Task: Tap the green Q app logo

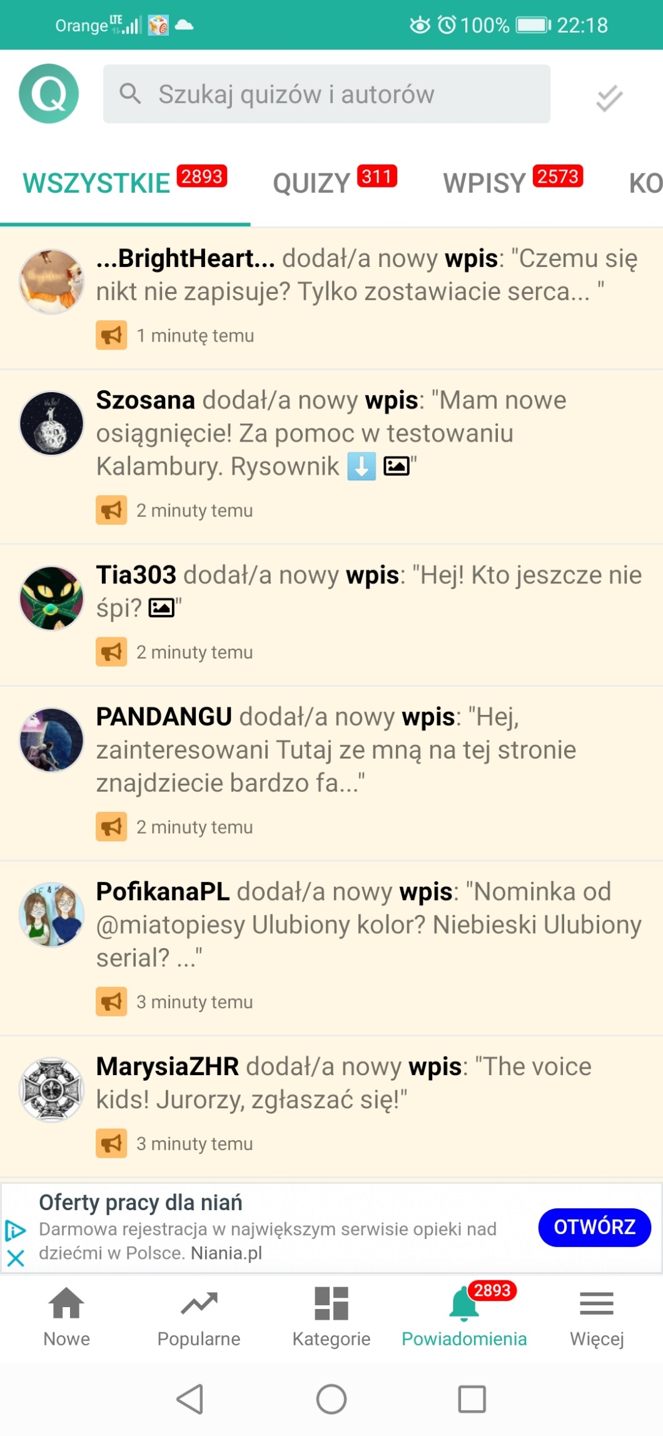Action: (49, 94)
